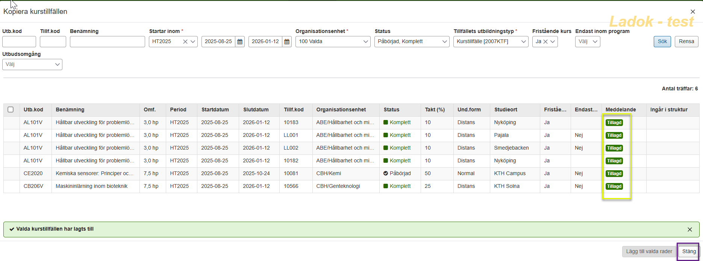Close the Kopiera kurstillfällen dialog
The image size is (703, 261).
point(692,12)
